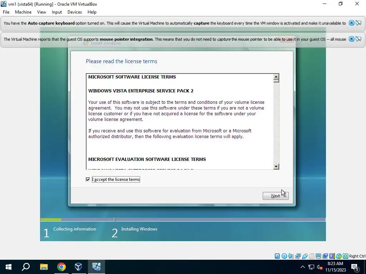Click the VirtualBox window title icon
The image size is (366, 274).
click(x=4, y=4)
